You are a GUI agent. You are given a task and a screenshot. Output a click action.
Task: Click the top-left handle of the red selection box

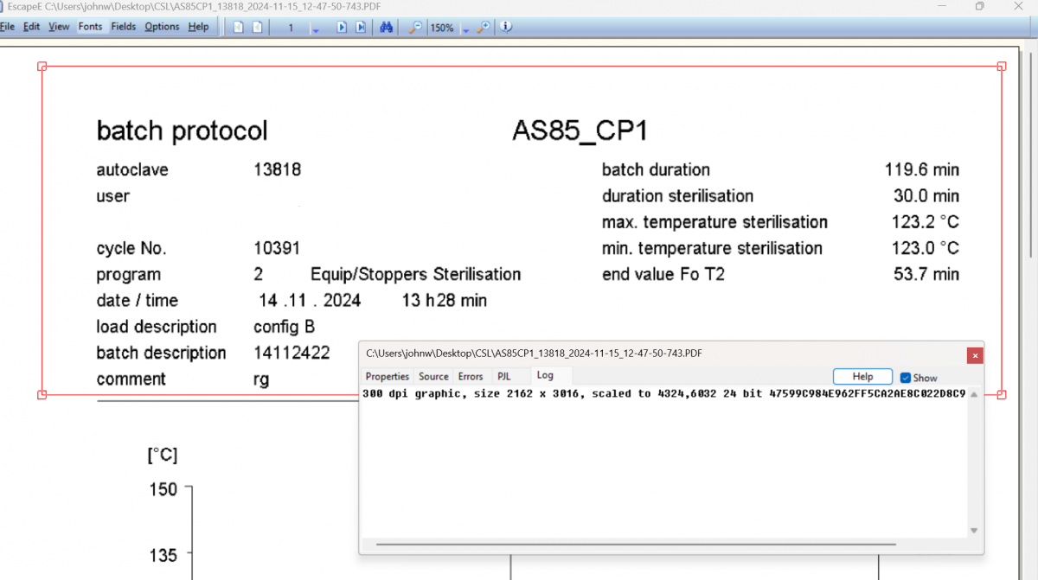pyautogui.click(x=42, y=66)
